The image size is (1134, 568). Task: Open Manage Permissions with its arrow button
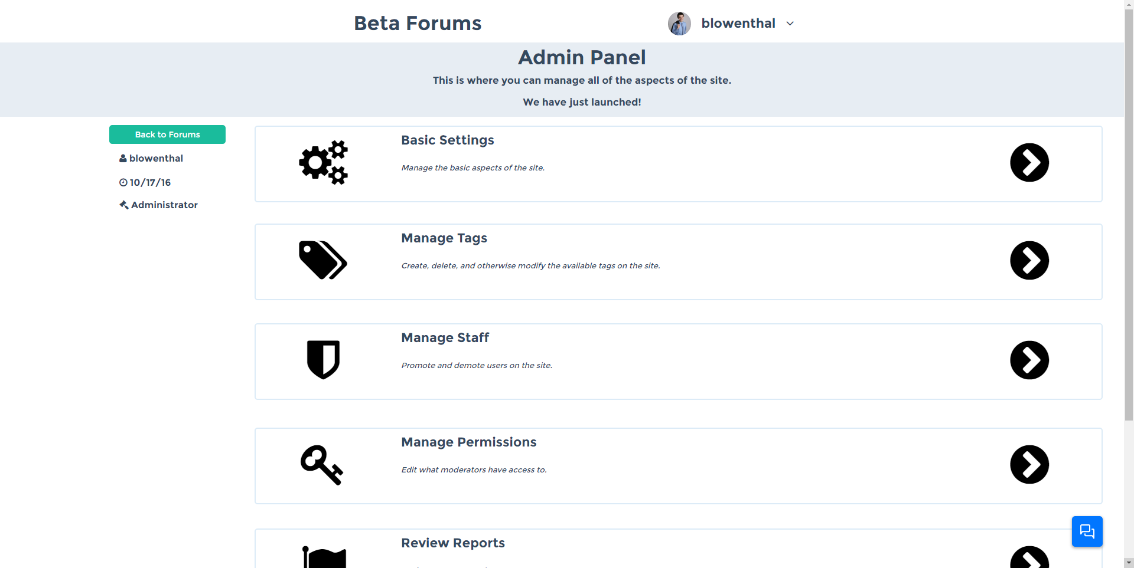point(1029,465)
